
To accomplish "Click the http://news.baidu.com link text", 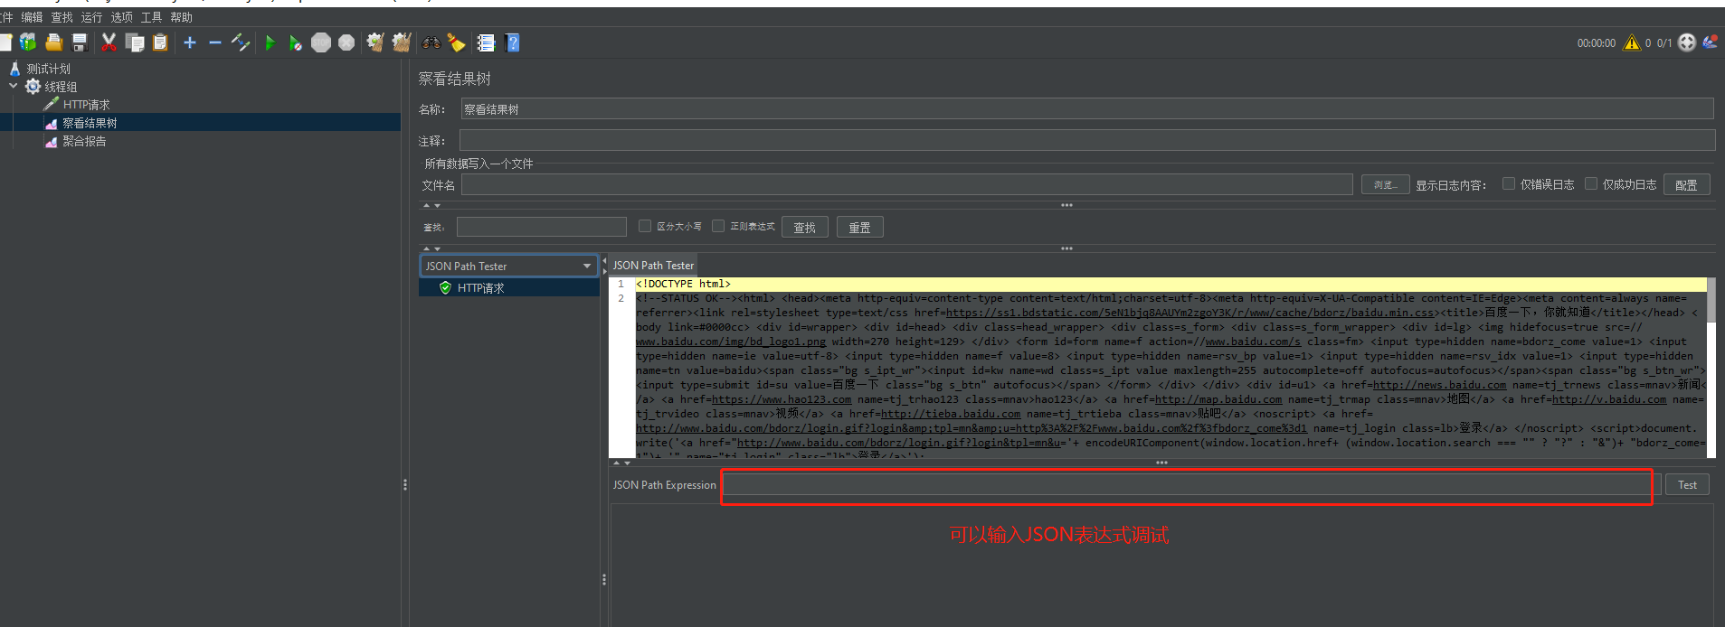I will [x=1439, y=385].
